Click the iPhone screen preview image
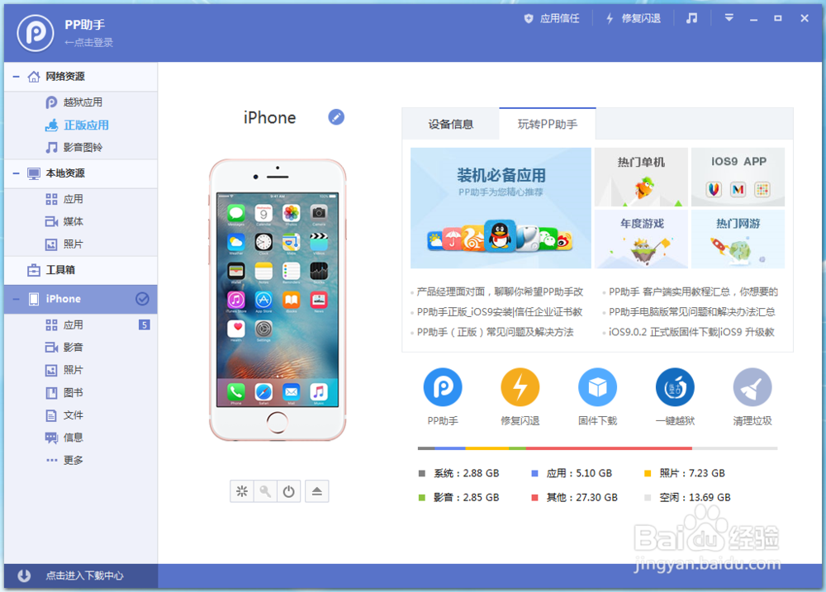826x592 pixels. (x=278, y=300)
